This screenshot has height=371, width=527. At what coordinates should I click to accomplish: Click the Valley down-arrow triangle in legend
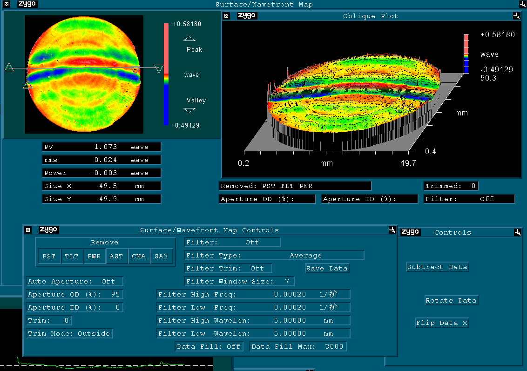[189, 110]
